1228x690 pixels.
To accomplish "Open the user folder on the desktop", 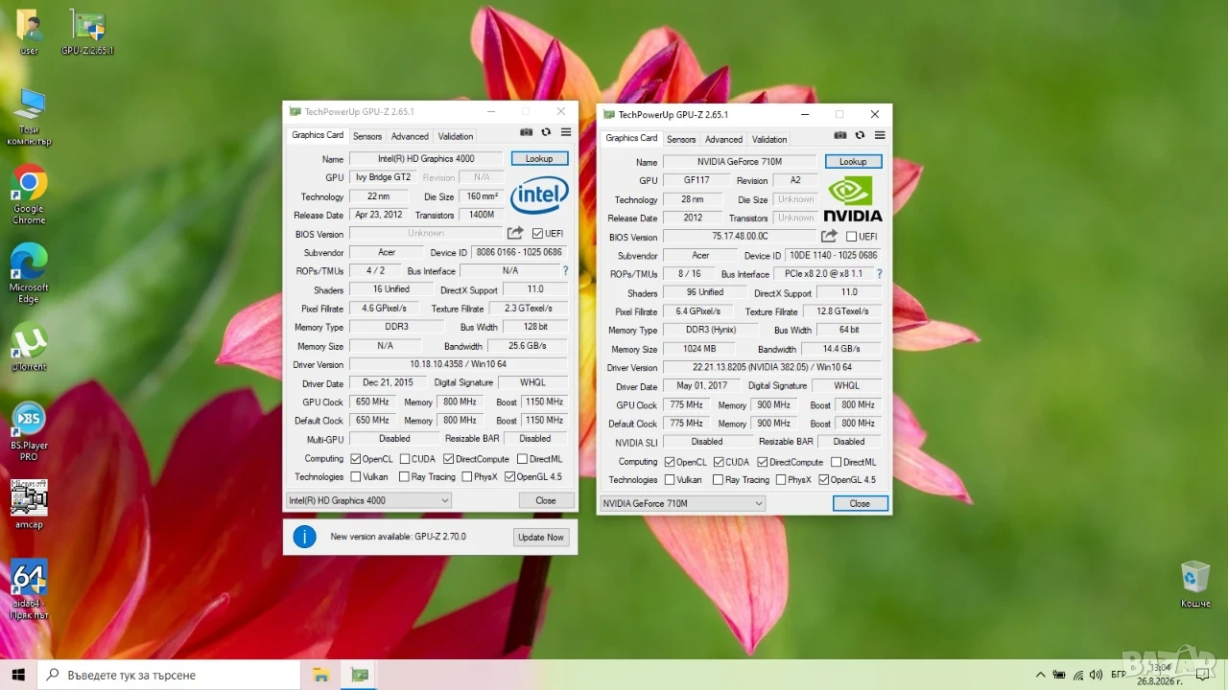I will (x=29, y=32).
